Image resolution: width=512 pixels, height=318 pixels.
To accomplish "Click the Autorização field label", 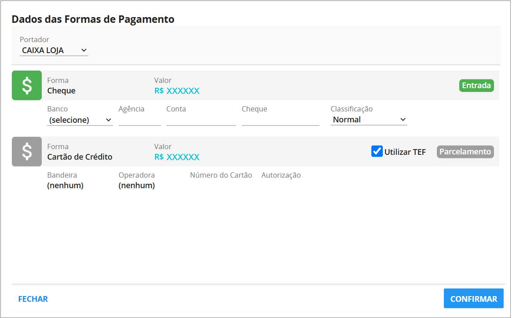I will point(281,175).
